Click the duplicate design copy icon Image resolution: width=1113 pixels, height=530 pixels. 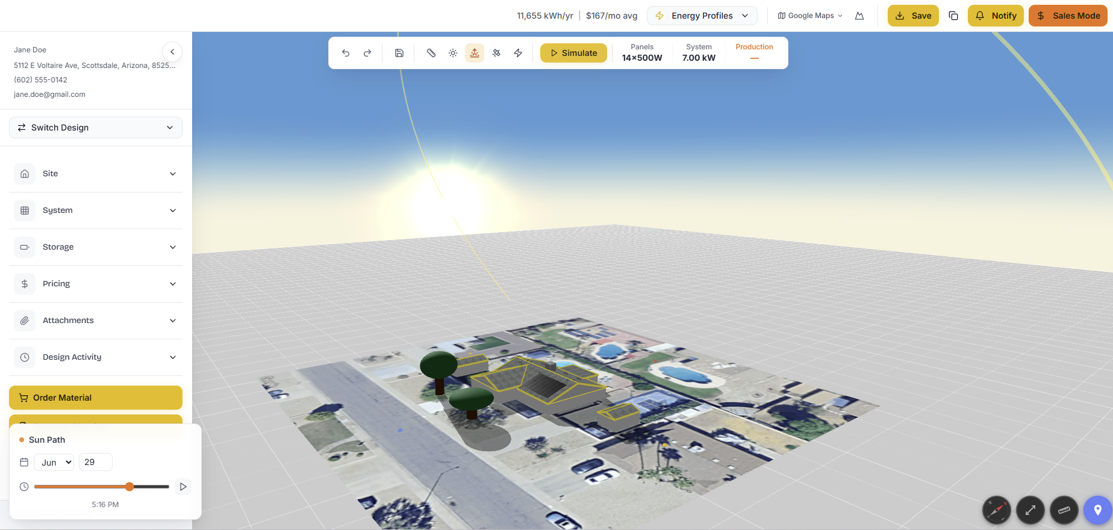tap(953, 16)
